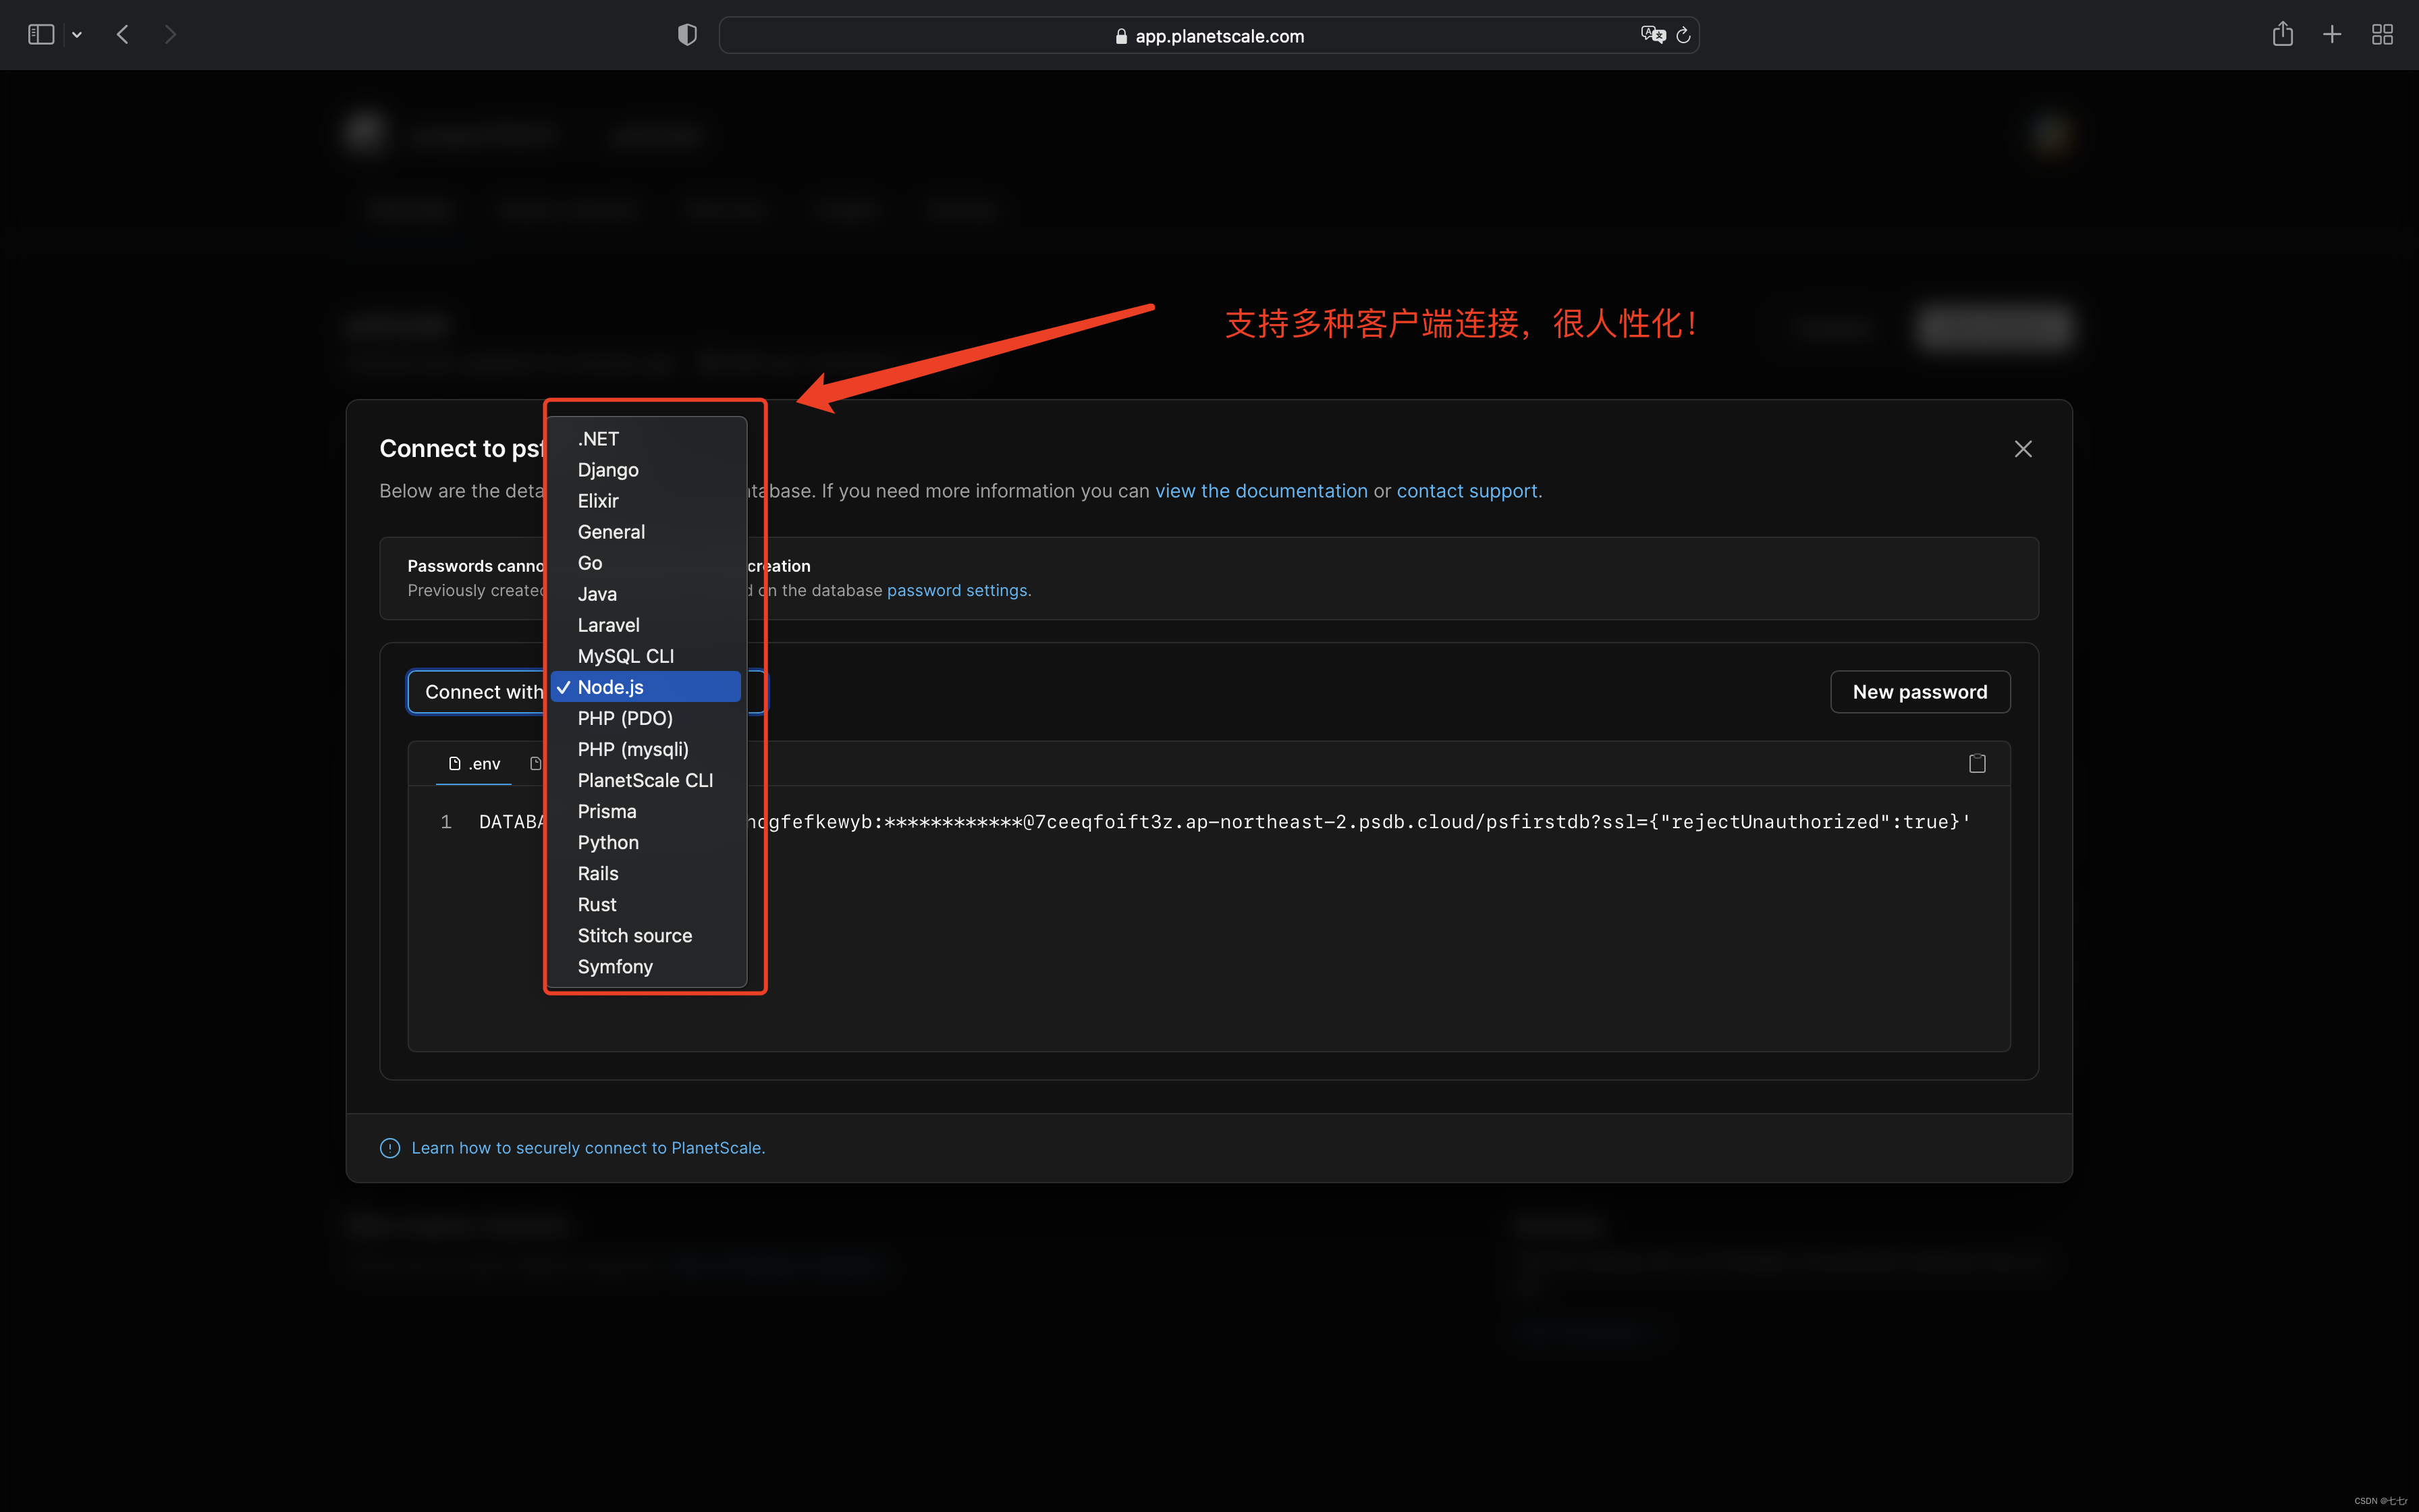Image resolution: width=2419 pixels, height=1512 pixels.
Task: Open a new tab with the plus icon
Action: pos(2332,35)
